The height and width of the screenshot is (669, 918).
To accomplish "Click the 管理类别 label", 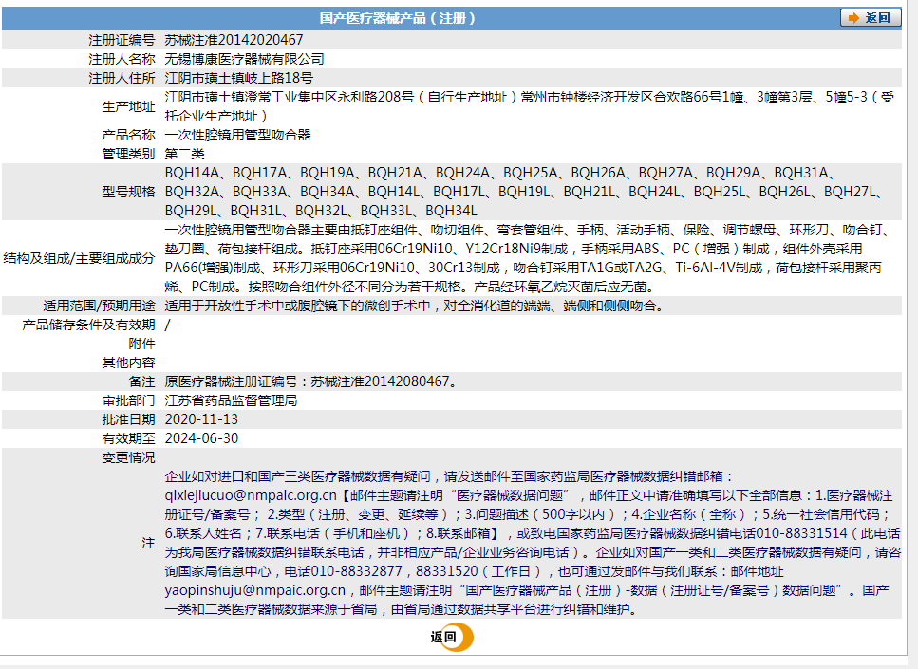I will point(128,154).
